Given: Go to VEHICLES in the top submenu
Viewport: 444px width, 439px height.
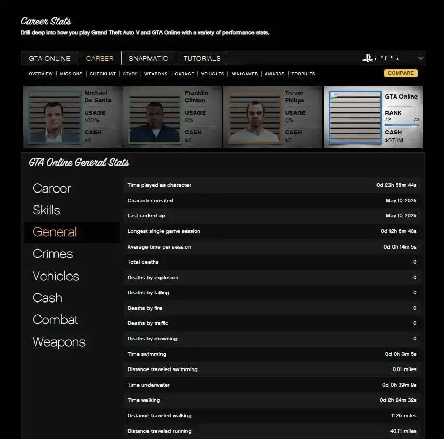Looking at the screenshot, I should 213,74.
